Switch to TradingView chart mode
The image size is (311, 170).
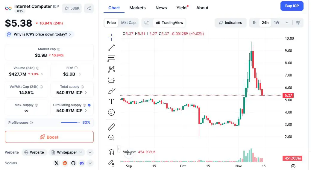tap(169, 23)
